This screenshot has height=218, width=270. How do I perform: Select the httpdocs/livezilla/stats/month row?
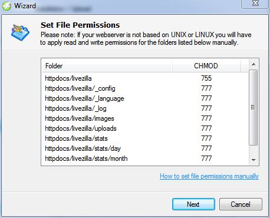145,158
